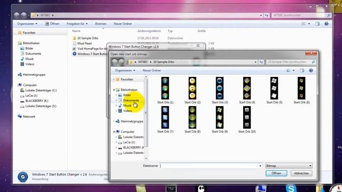Open Skype from the dock

(291, 188)
